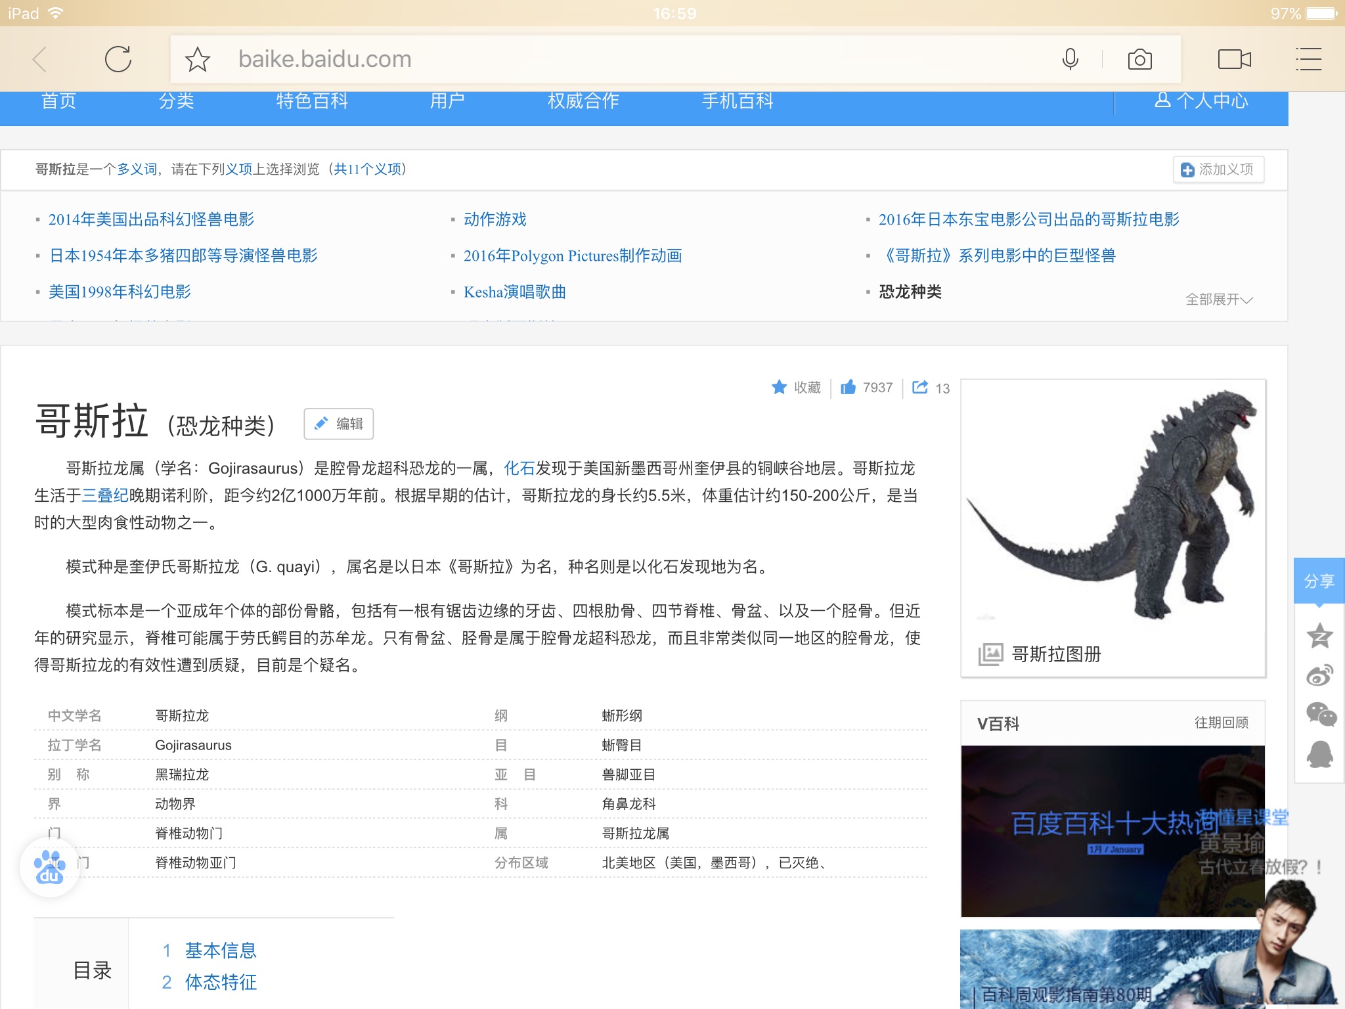Jump to 基本信息 section
This screenshot has height=1009, width=1345.
221,951
